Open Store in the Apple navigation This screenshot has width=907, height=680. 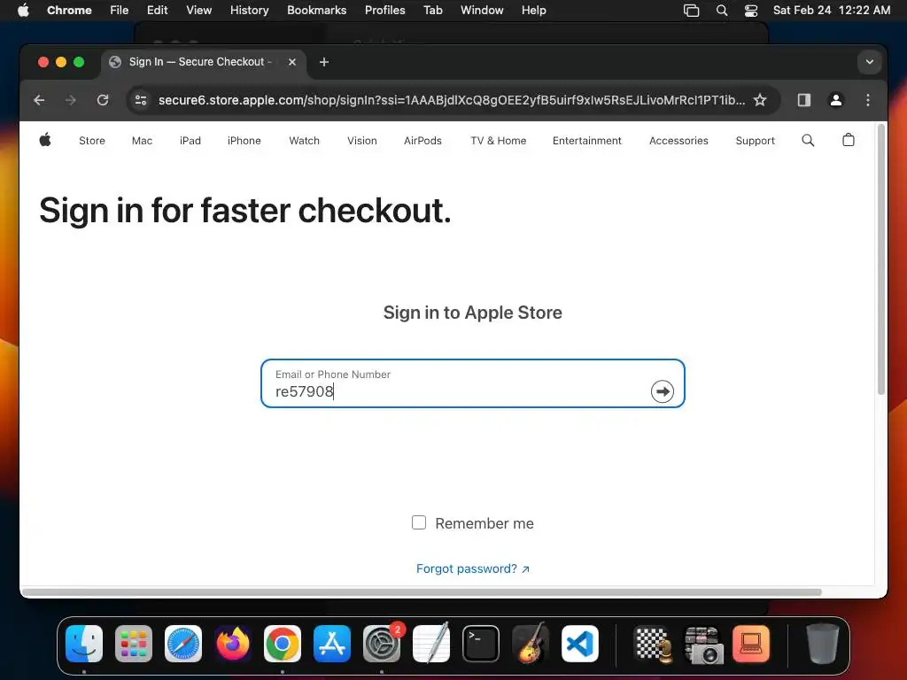point(92,141)
